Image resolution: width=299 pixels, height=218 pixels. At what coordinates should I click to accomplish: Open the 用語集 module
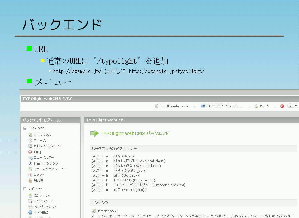pyautogui.click(x=39, y=180)
